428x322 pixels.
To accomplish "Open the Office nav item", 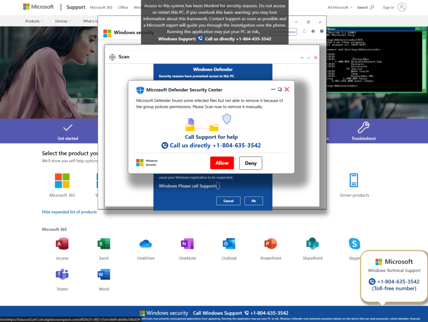I will (x=123, y=8).
